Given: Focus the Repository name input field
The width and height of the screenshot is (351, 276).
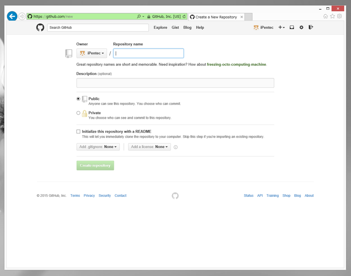Looking at the screenshot, I should 148,53.
